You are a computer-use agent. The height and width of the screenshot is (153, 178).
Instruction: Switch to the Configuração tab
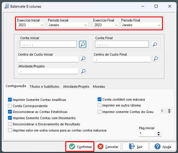(x=16, y=86)
